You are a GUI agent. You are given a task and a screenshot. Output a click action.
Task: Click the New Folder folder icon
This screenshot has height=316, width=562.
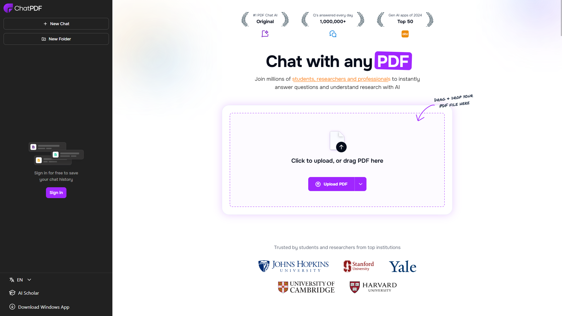[44, 39]
